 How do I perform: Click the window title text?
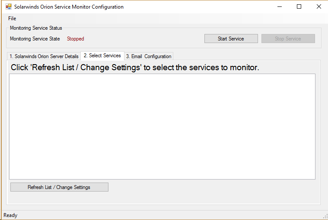point(69,7)
